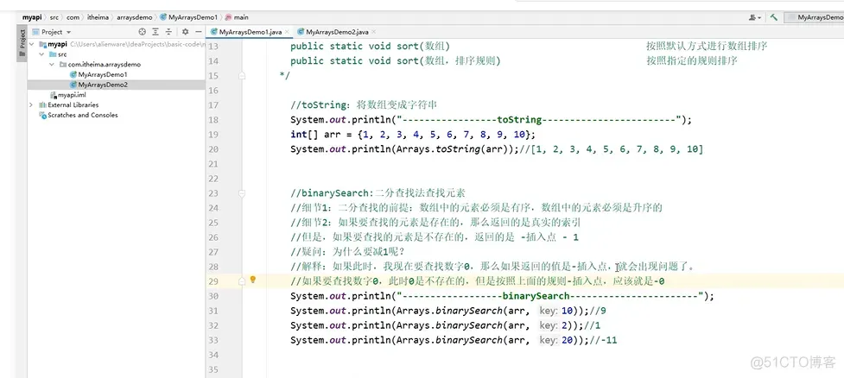Image resolution: width=844 pixels, height=378 pixels.
Task: Click fold marker on line 15 gutter
Action: click(x=242, y=76)
